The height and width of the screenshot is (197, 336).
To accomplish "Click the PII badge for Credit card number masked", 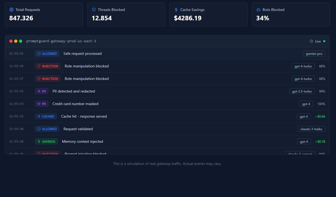I will [x=42, y=104].
